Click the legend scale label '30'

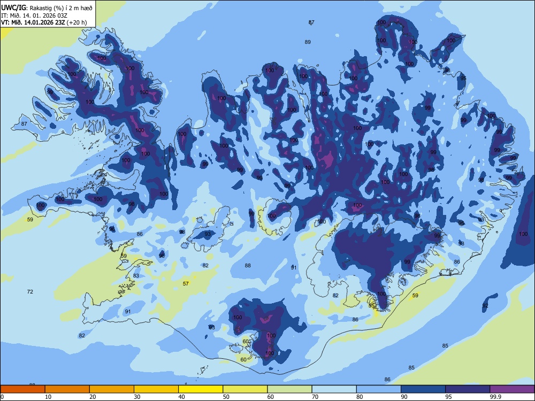click(137, 397)
